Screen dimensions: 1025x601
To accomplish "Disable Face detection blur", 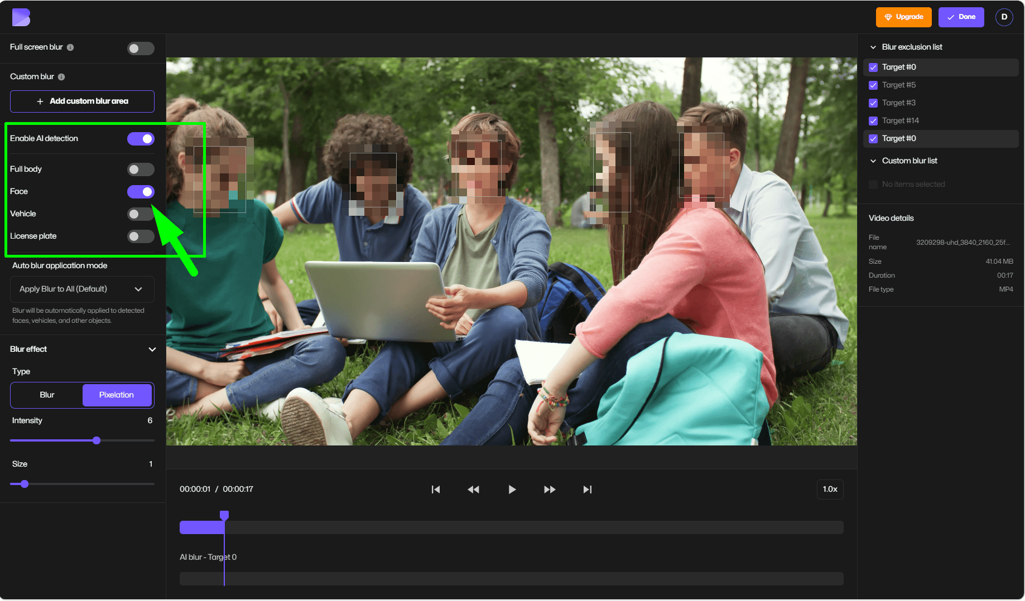I will tap(141, 191).
